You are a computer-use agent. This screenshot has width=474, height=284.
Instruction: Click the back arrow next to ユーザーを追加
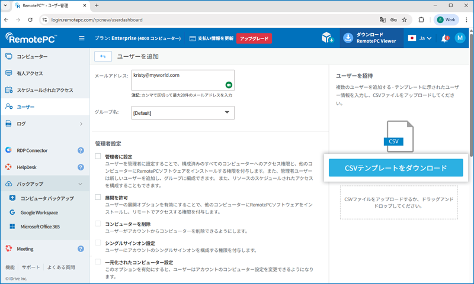pyautogui.click(x=103, y=56)
